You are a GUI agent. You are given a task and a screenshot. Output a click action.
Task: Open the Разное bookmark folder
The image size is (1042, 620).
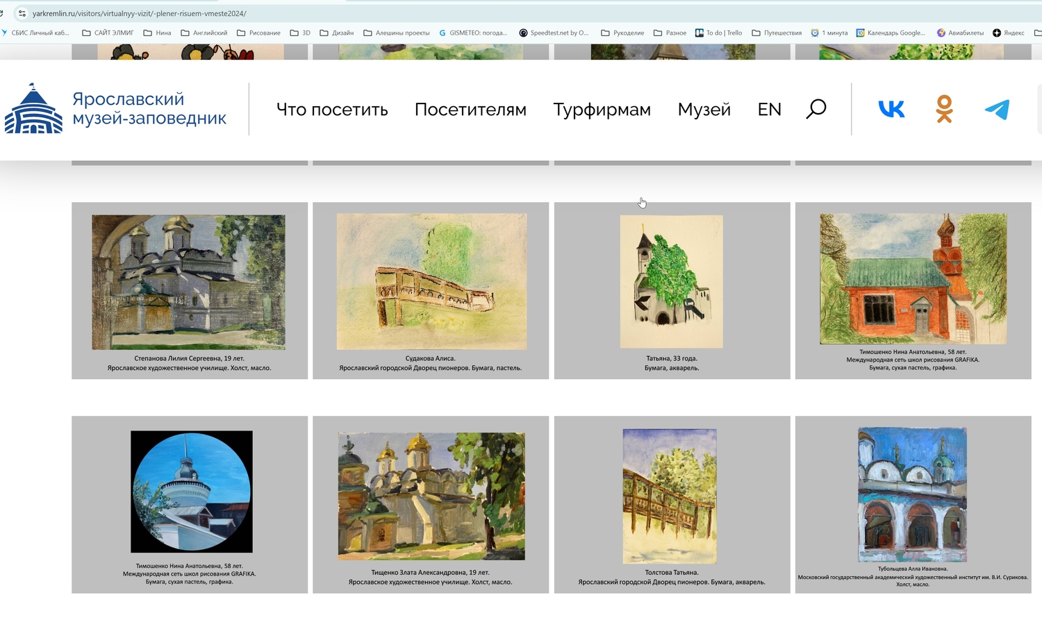click(670, 33)
